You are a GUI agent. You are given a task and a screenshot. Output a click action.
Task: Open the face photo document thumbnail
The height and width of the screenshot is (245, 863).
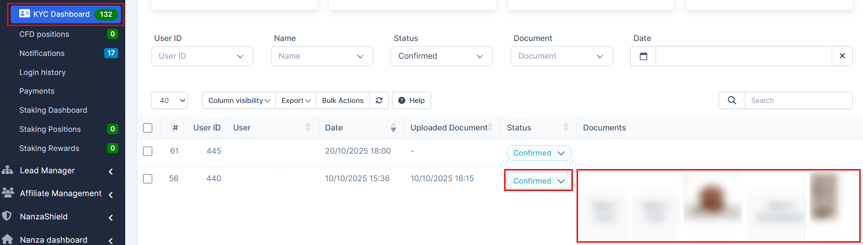click(712, 197)
